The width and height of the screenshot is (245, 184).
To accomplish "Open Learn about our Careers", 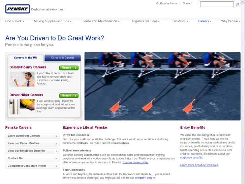I will (32, 136).
